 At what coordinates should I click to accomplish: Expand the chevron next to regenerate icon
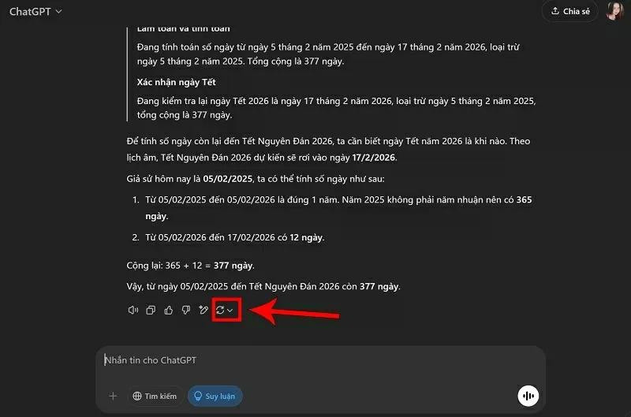230,311
